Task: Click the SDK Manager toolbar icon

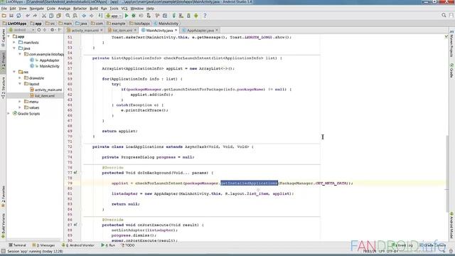Action: pyautogui.click(x=188, y=16)
